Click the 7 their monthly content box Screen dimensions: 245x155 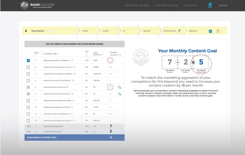[170, 62]
